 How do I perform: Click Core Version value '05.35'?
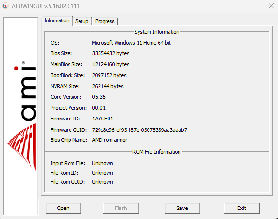pyautogui.click(x=99, y=97)
